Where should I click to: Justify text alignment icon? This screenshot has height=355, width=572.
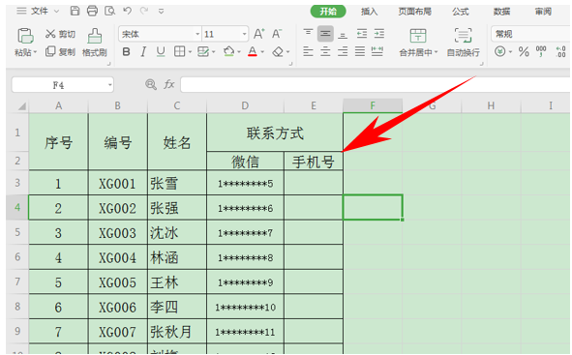360,51
